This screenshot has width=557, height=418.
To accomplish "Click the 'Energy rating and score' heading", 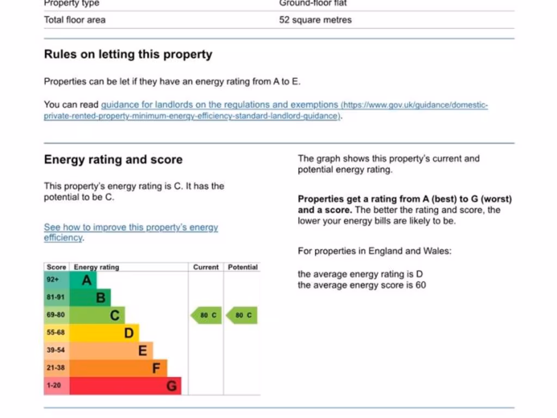I will (x=113, y=159).
